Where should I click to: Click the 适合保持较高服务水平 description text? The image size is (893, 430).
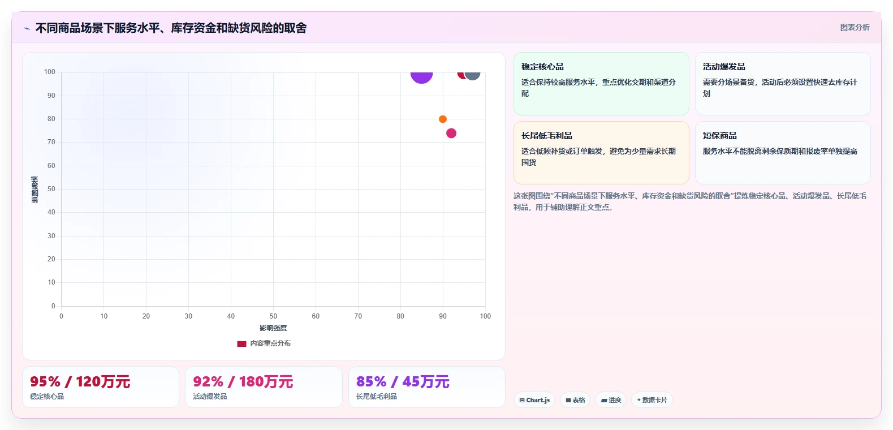pos(599,88)
